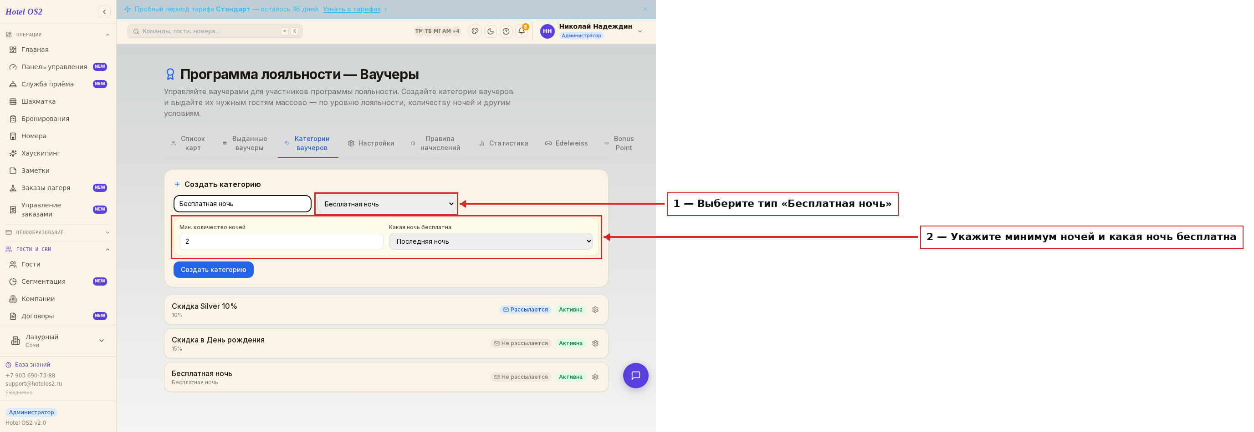Go to Номера
The width and height of the screenshot is (1254, 432).
pyautogui.click(x=58, y=136)
